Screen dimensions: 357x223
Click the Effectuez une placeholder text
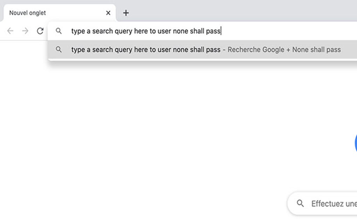pyautogui.click(x=332, y=203)
